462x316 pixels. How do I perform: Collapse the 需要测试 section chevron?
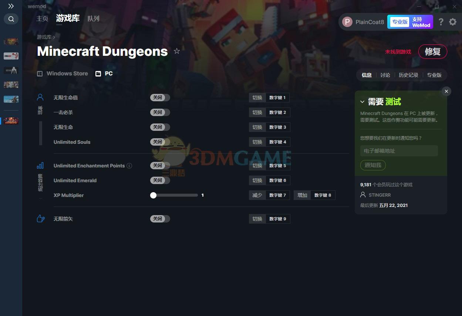[362, 102]
